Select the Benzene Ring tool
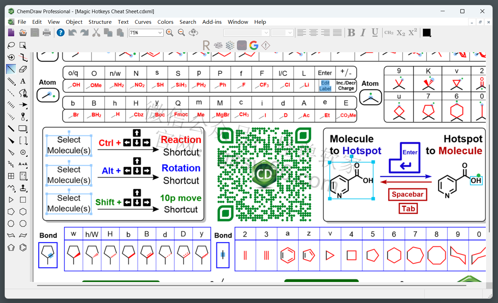The height and width of the screenshot is (303, 498). pyautogui.click(x=23, y=247)
